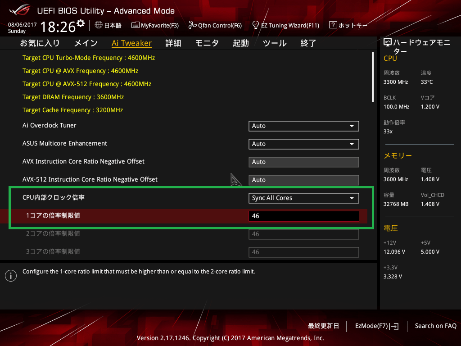Click the 1コアの倍率制限値 label
Image resolution: width=461 pixels, height=346 pixels.
point(53,215)
